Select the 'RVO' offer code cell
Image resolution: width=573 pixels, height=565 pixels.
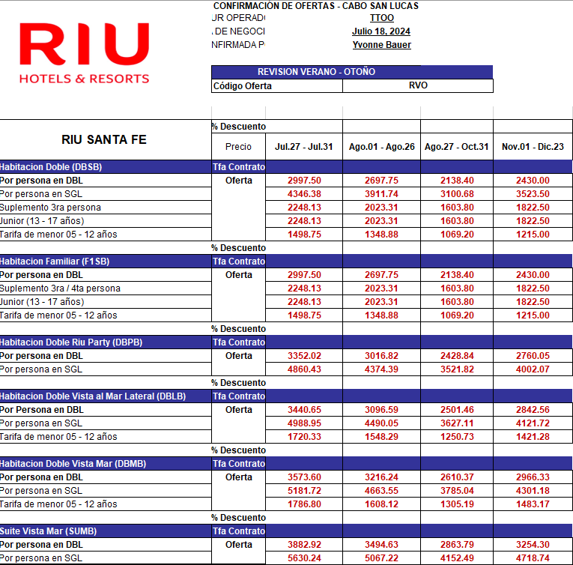click(x=418, y=85)
